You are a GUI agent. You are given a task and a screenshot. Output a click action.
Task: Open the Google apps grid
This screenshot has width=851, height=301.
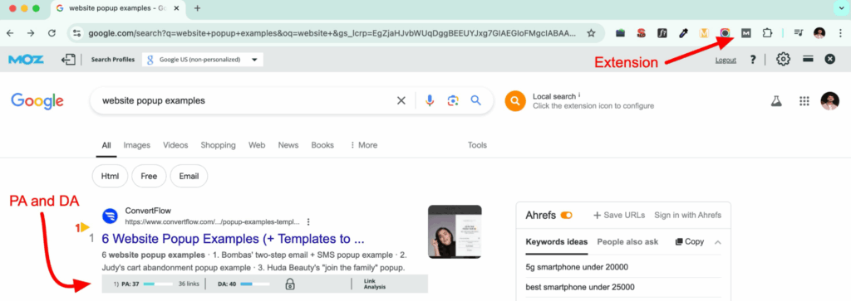pyautogui.click(x=804, y=100)
